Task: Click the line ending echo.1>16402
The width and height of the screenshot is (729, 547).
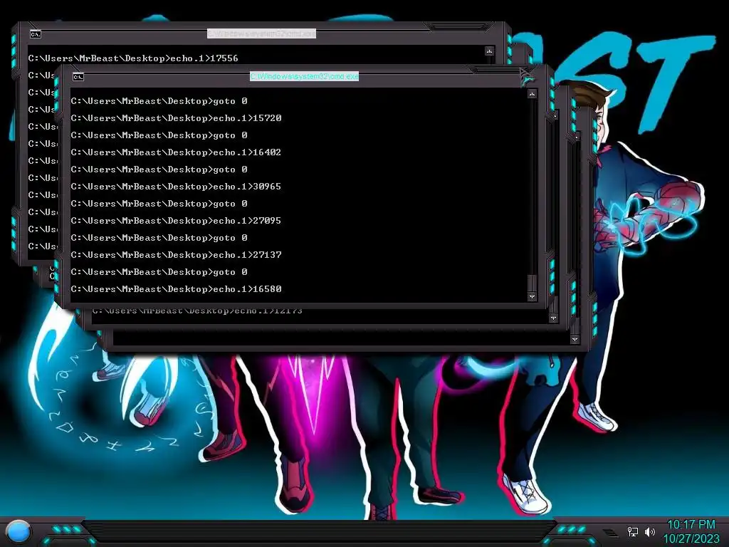Action: [177, 152]
